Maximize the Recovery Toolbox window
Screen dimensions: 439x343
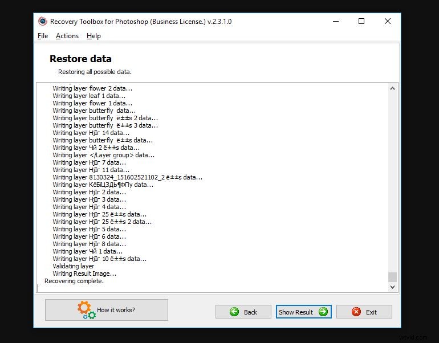pyautogui.click(x=361, y=21)
